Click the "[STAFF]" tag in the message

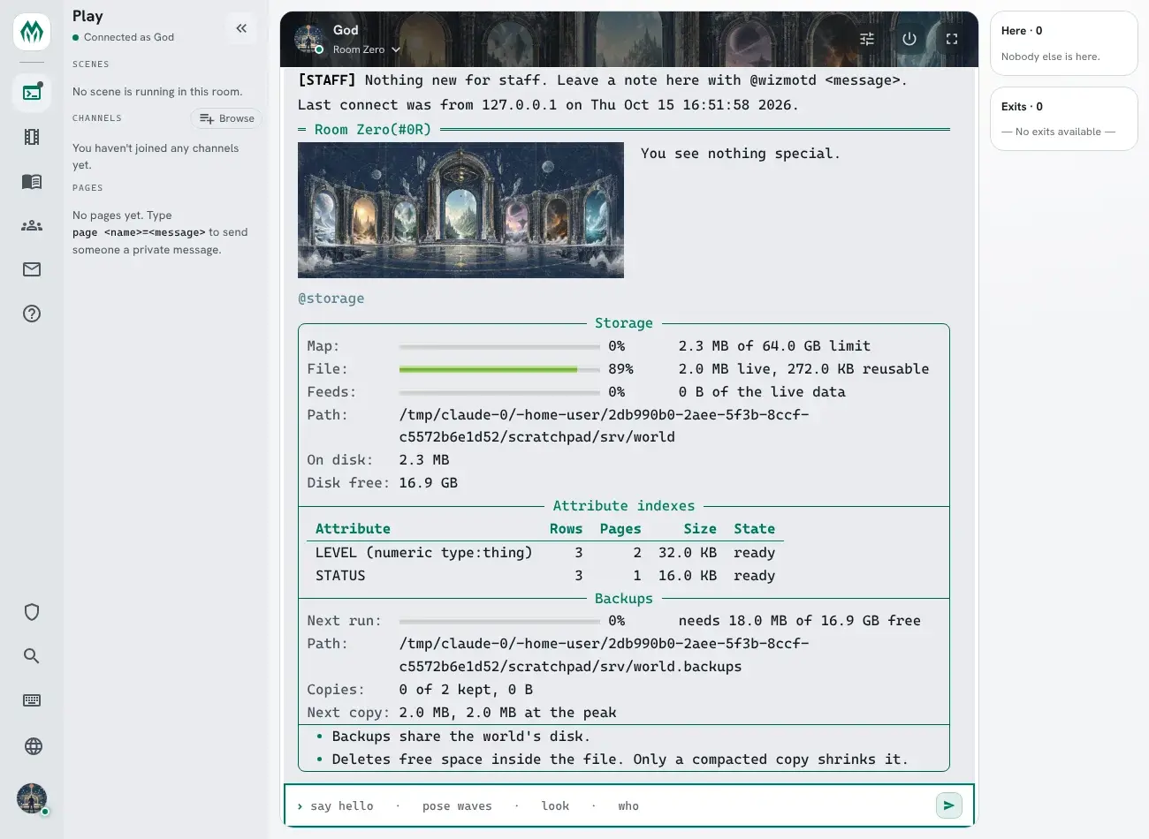tap(326, 80)
